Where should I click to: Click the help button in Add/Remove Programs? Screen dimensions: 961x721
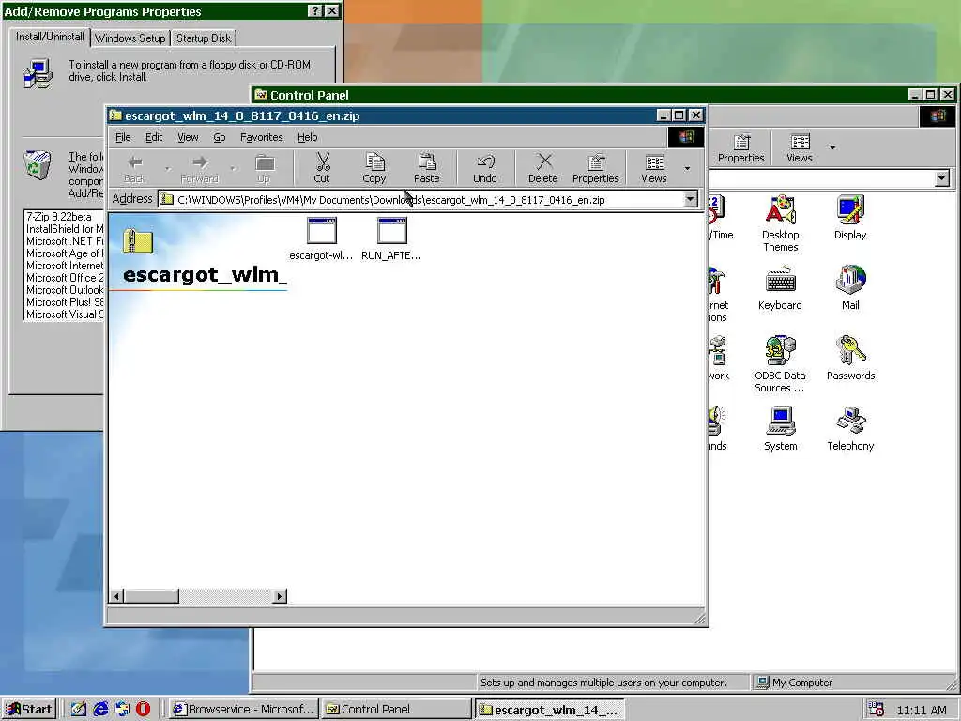tap(314, 11)
